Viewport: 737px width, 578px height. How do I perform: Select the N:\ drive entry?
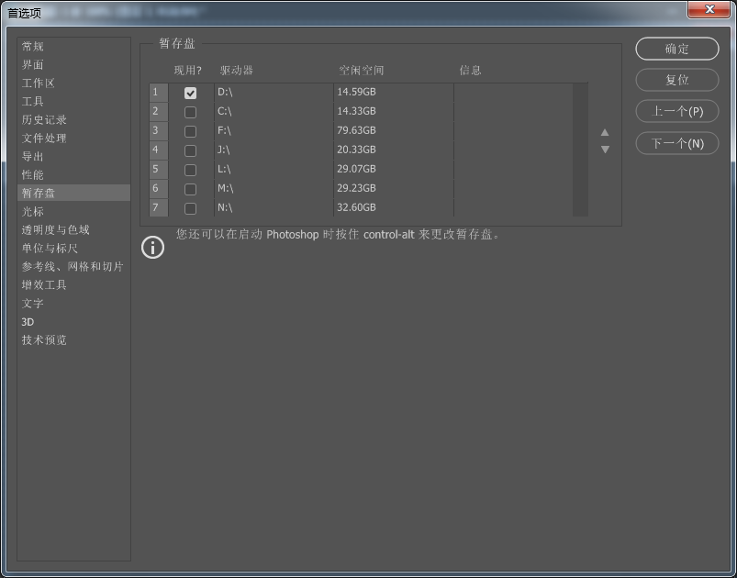point(225,207)
